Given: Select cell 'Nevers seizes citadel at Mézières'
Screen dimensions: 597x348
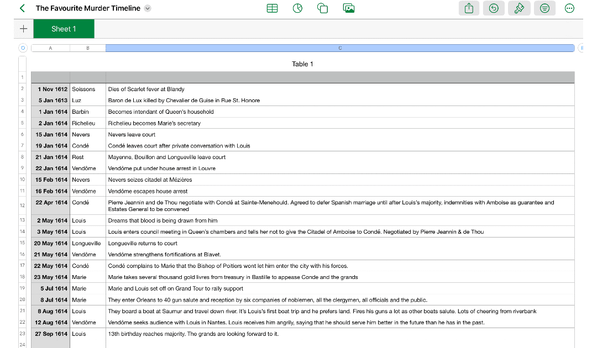Looking at the screenshot, I should tap(340, 180).
